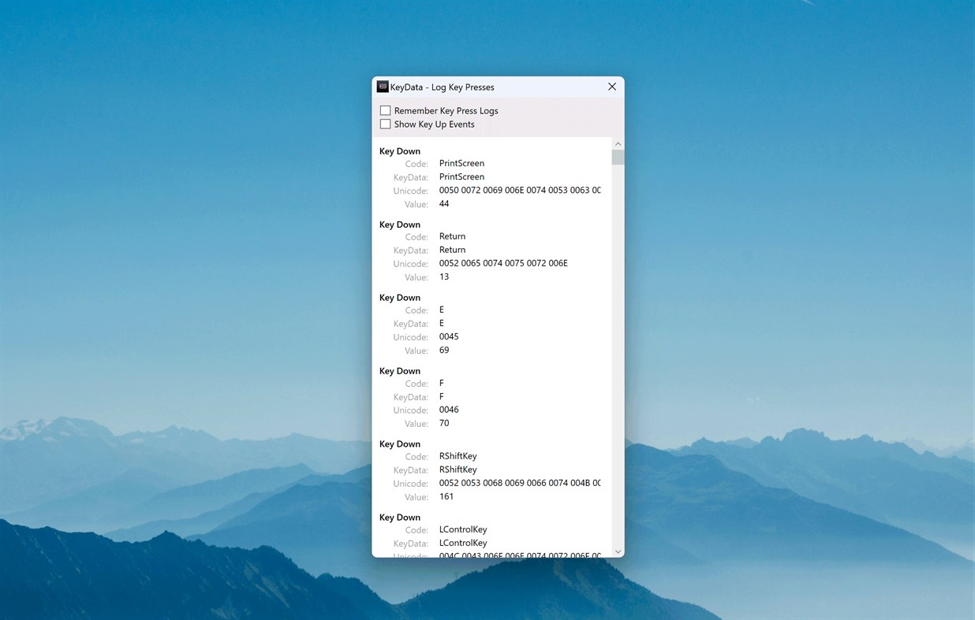Click Unicode 0045 for the E key
The width and height of the screenshot is (975, 620).
coord(449,336)
